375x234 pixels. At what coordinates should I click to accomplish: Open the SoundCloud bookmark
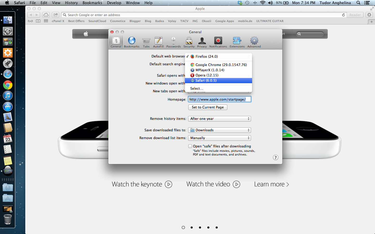pos(97,21)
